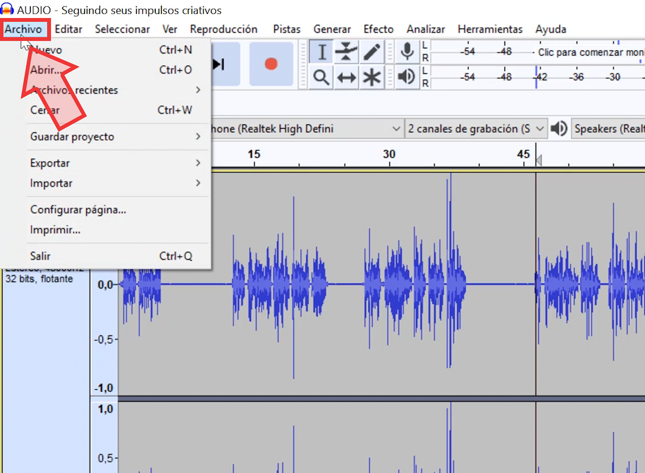Click the timeline ruler at 30

[x=389, y=154]
